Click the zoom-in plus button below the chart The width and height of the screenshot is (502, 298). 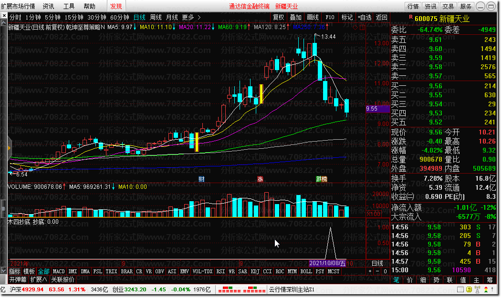[x=370, y=271]
